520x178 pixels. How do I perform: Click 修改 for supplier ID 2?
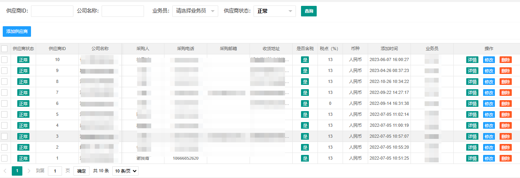(x=489, y=147)
